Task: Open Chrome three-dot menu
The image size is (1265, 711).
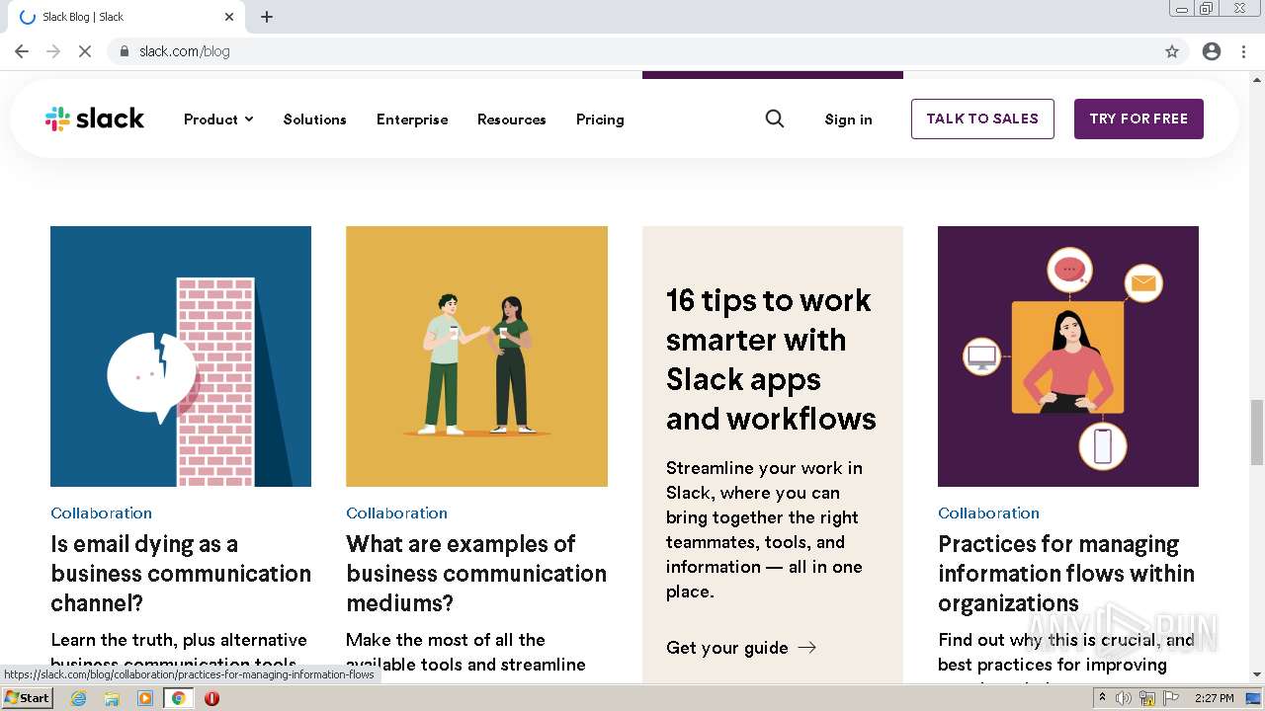Action: point(1243,51)
